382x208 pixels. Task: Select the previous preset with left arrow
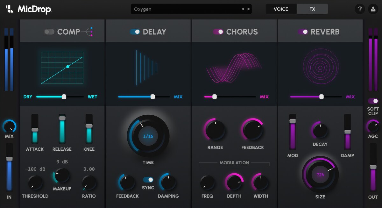tap(243, 9)
